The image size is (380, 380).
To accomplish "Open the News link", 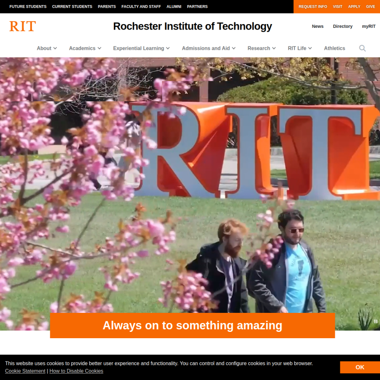I will coord(318,26).
